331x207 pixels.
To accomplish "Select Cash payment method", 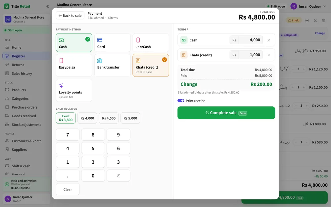I will (74, 43).
